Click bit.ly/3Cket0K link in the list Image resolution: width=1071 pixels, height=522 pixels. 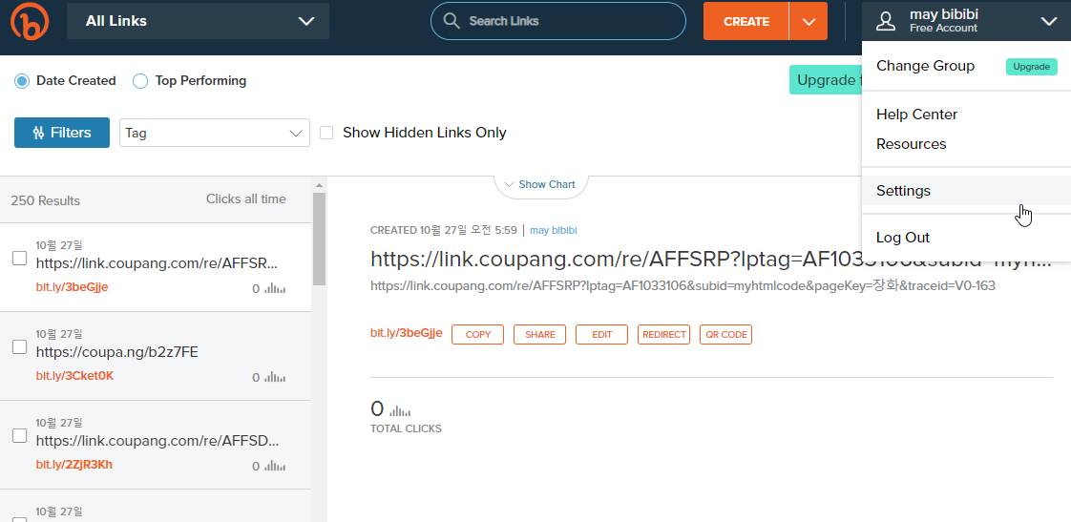click(74, 376)
